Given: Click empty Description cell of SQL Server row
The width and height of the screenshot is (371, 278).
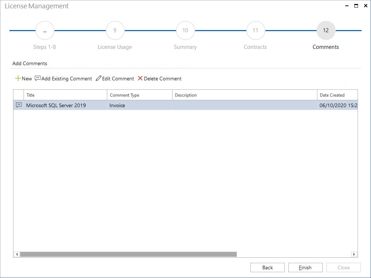Looking at the screenshot, I should click(245, 105).
